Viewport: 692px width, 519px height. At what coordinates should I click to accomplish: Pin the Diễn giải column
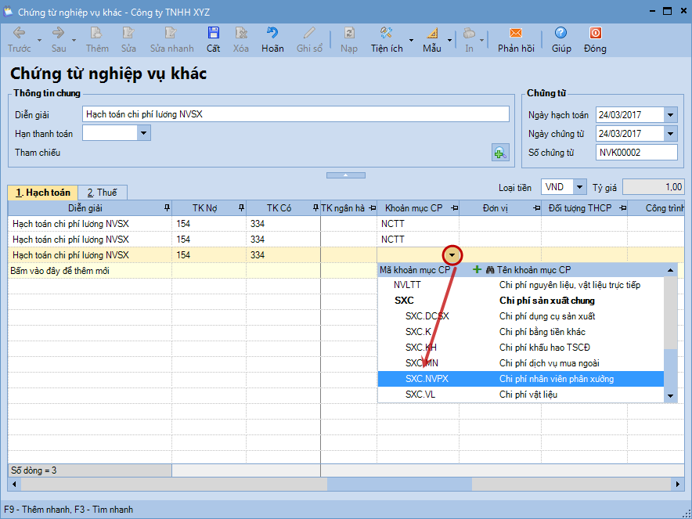coord(165,208)
